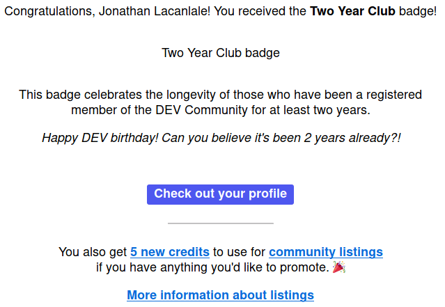Click the DEV Community text in paragraph
This screenshot has height=307, width=445.
click(201, 110)
